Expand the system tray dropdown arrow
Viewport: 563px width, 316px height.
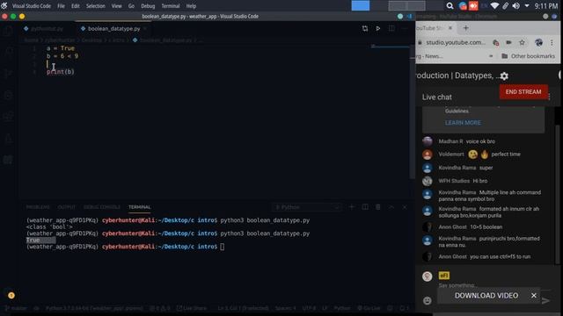coord(527,6)
